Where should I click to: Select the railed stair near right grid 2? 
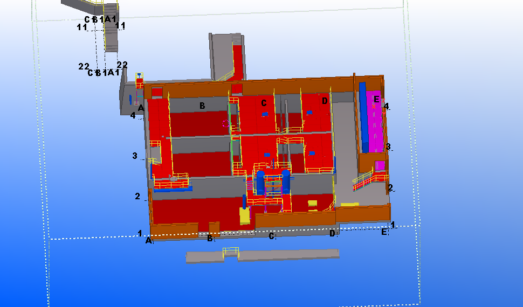point(370,180)
